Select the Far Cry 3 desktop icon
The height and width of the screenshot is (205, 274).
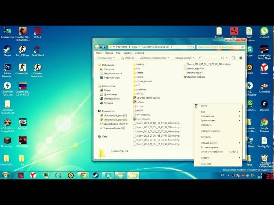(x=23, y=124)
